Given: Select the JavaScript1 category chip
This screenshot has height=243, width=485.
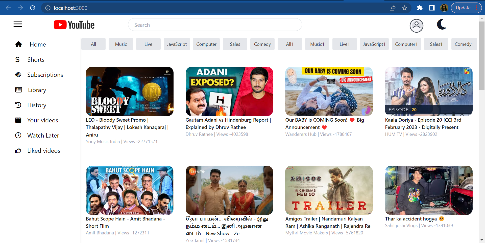Looking at the screenshot, I should (x=374, y=44).
